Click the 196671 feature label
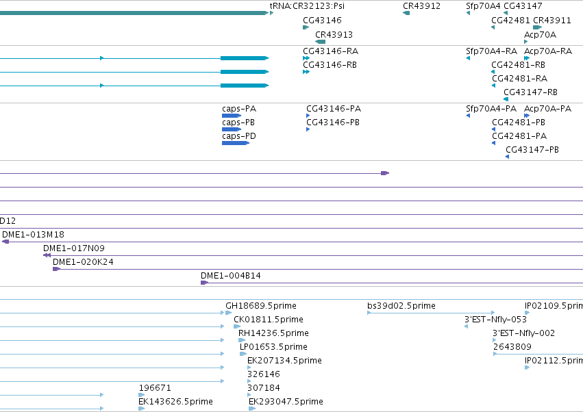Screen dimensions: 583x412 (155, 388)
